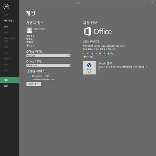Select 내보내기 in the sidebar
Screen dimensions: 156x156
8,58
